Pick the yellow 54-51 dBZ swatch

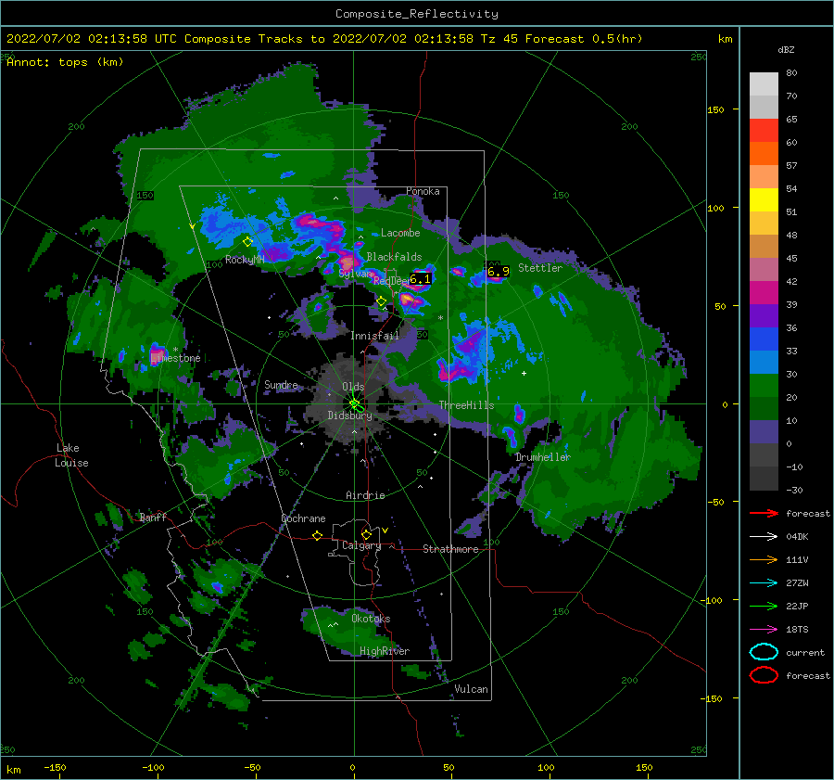tap(764, 200)
